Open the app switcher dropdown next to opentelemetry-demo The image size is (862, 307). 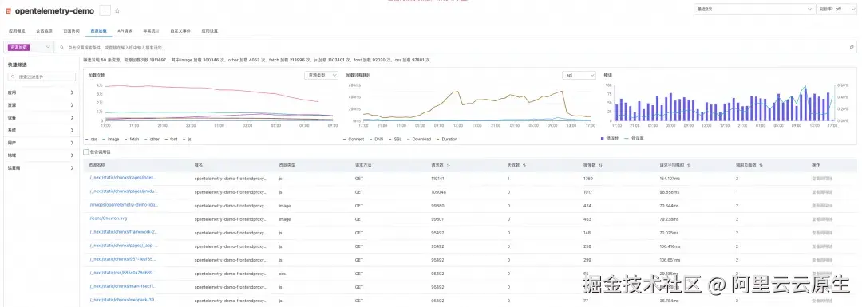tap(105, 10)
